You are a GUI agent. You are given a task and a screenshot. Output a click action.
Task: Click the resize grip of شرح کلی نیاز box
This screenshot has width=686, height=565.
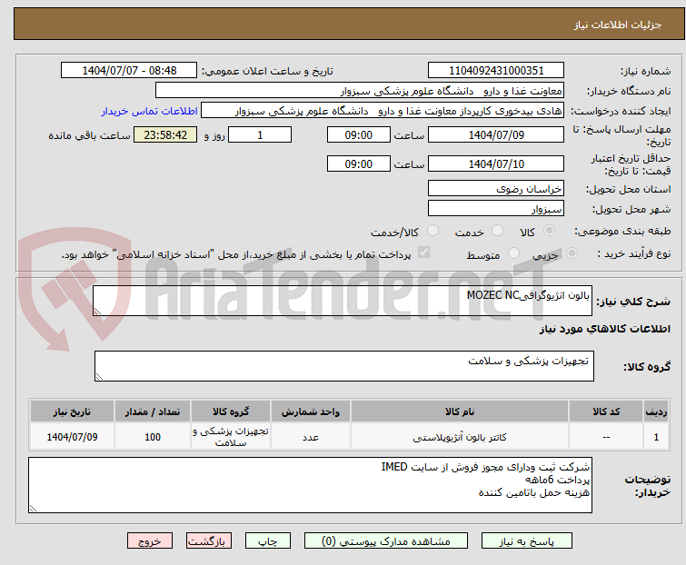(97, 312)
